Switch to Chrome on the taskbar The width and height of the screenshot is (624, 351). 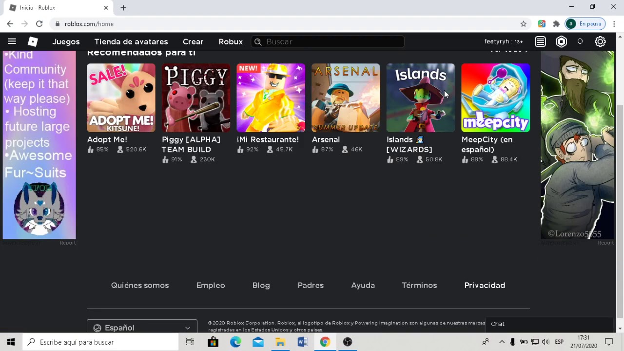pos(325,342)
